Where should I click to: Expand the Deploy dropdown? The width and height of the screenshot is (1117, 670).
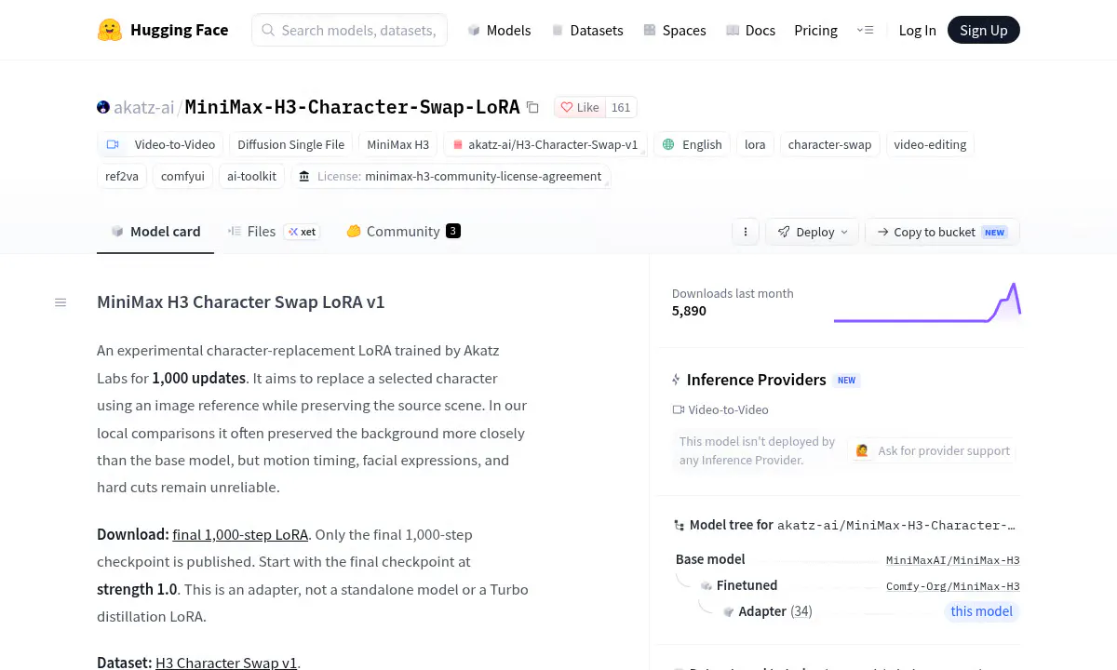(813, 232)
